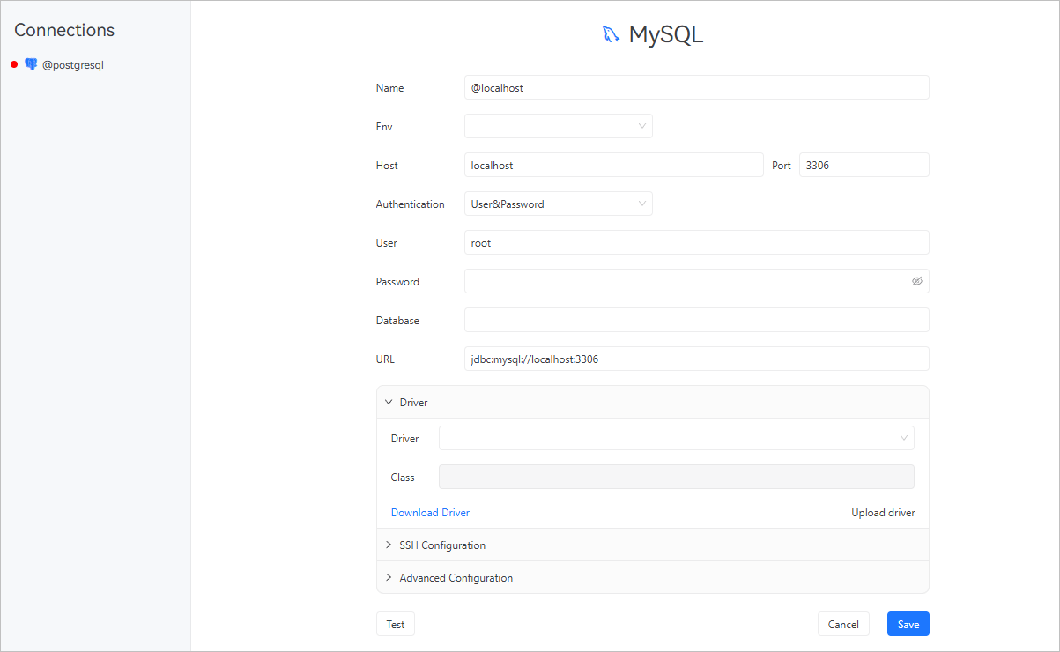Click the Cancel button
The image size is (1060, 652).
tap(843, 624)
